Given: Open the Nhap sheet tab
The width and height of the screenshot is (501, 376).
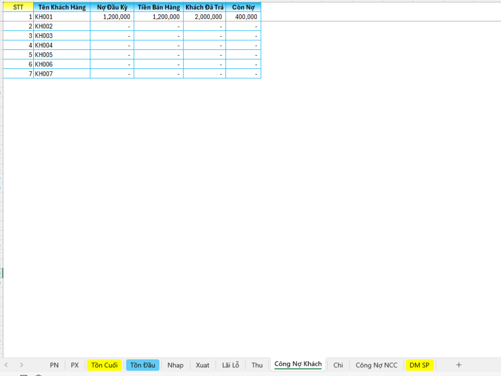Looking at the screenshot, I should (175, 365).
